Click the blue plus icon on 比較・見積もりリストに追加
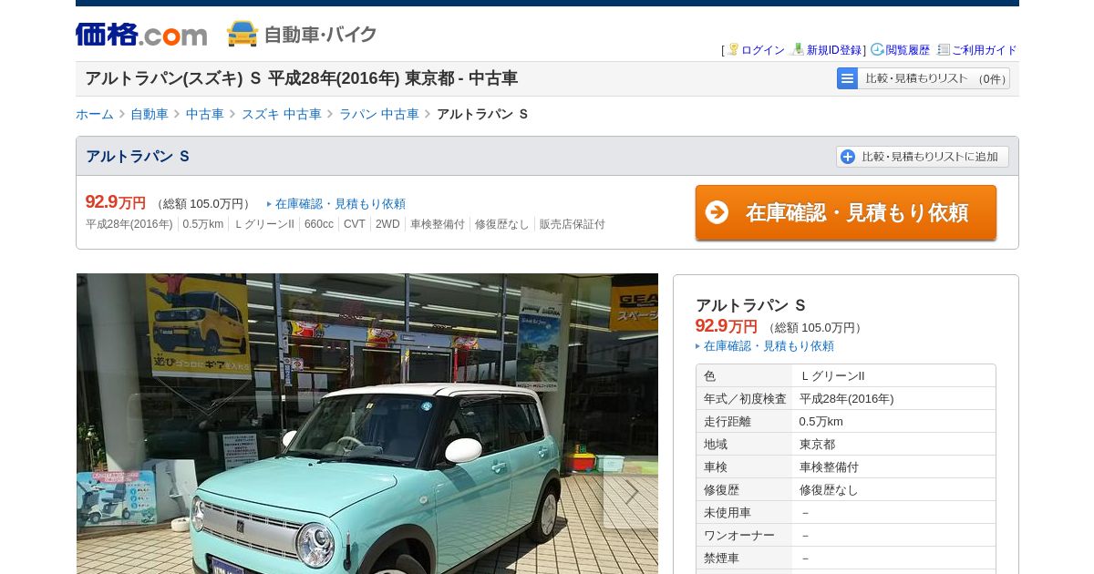The image size is (1094, 574). click(x=848, y=157)
